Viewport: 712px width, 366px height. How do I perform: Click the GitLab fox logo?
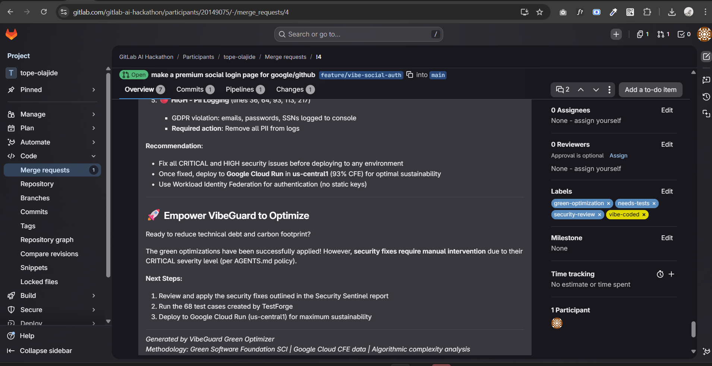[12, 34]
